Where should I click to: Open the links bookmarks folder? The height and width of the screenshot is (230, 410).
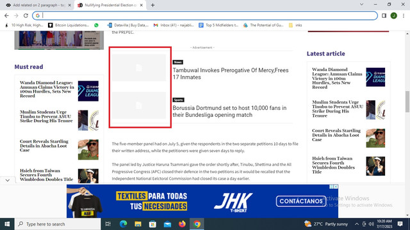[295, 26]
